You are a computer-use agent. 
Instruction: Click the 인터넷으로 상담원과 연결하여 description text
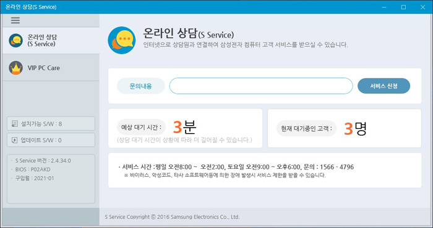246,45
